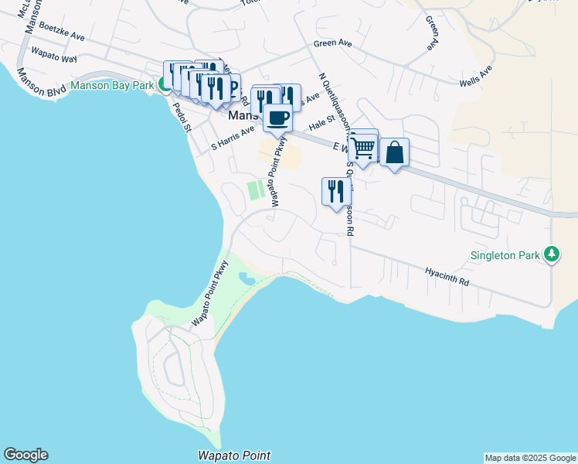Click the small pond in the Wapato Point park
The image size is (578, 464).
247,278
